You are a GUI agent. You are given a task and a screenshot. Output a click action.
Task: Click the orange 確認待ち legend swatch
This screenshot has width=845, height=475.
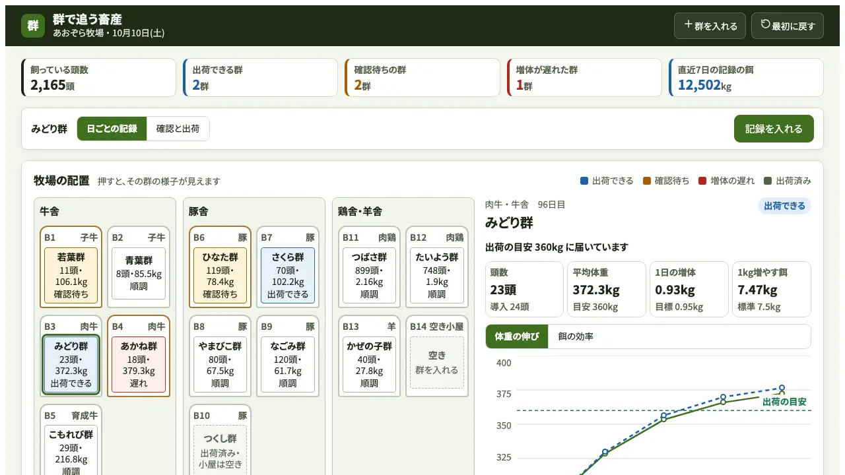[647, 181]
